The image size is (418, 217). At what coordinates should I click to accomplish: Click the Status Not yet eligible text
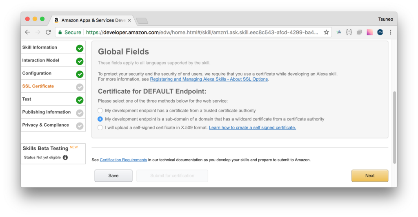42,158
